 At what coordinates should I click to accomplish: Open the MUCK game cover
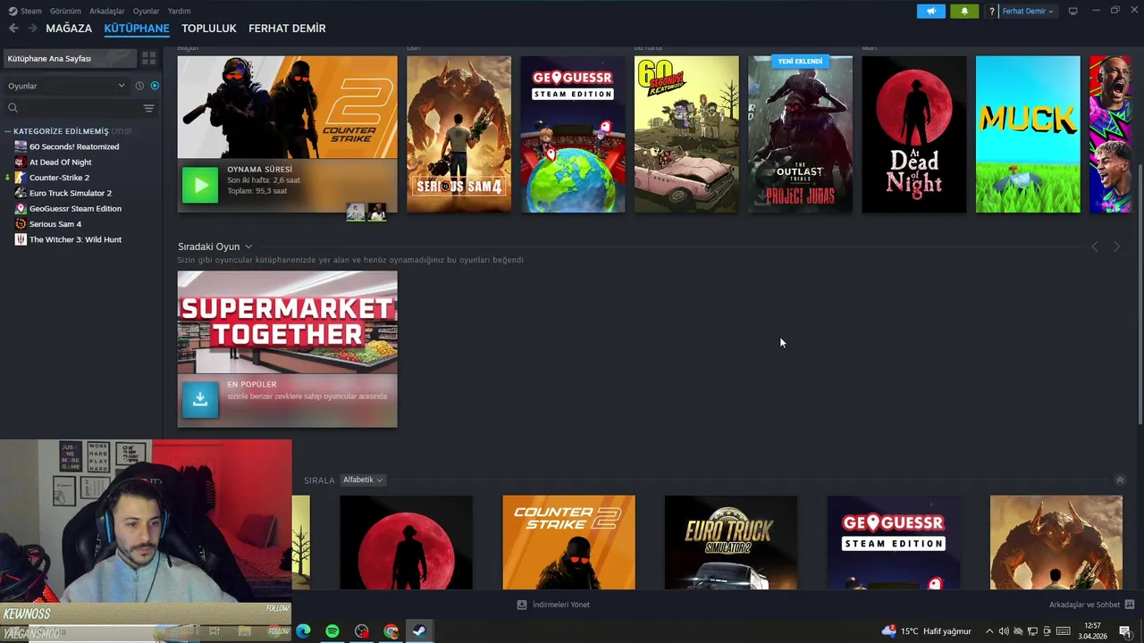[x=1028, y=134]
